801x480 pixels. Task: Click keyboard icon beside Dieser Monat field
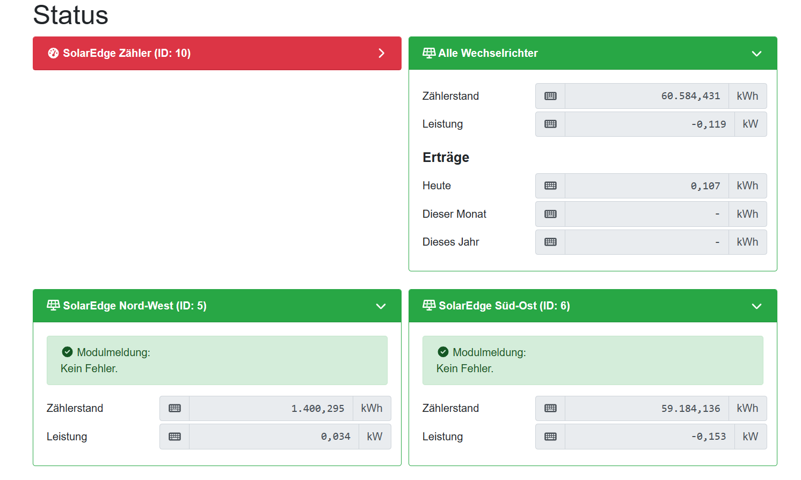[550, 214]
